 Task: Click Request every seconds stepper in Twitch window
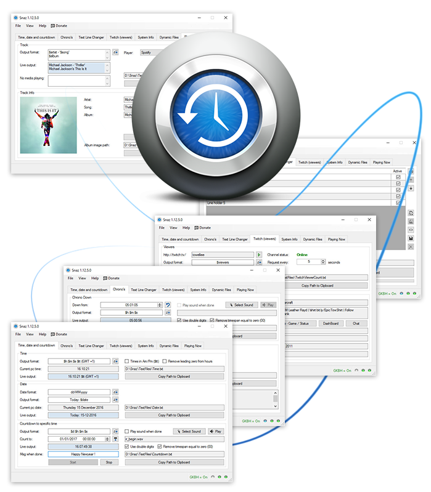(x=323, y=262)
